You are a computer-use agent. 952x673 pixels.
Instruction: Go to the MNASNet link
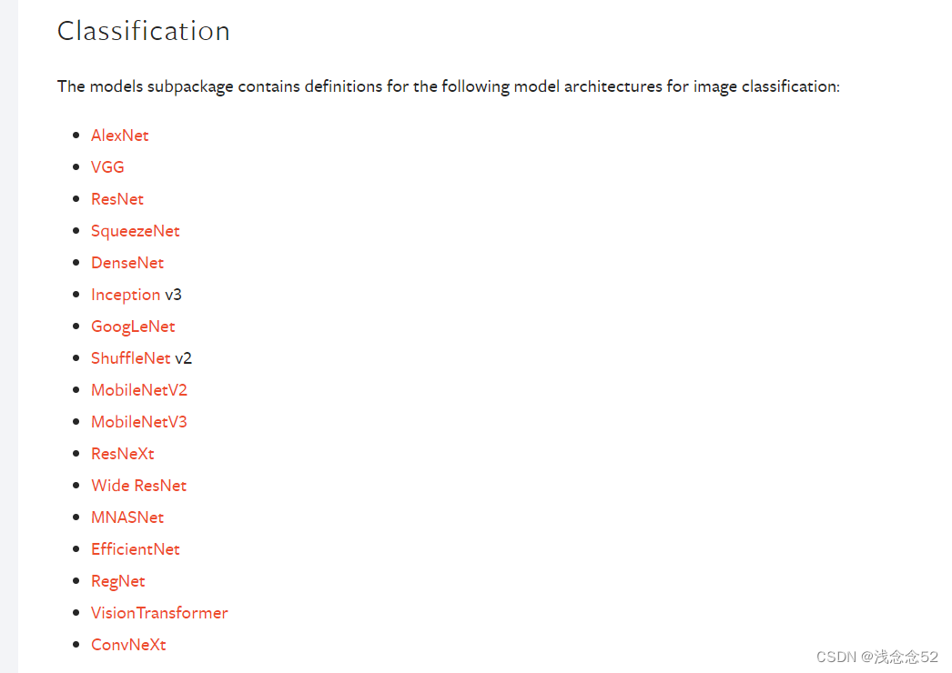pyautogui.click(x=127, y=517)
